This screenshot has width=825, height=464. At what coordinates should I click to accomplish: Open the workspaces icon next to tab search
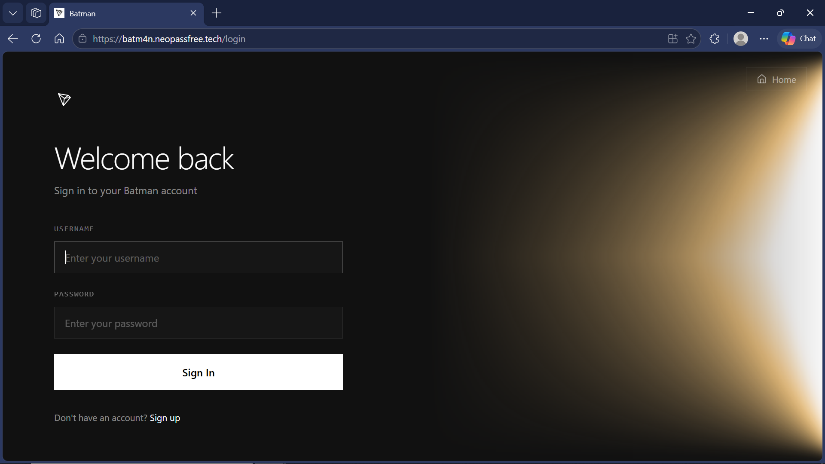[36, 13]
